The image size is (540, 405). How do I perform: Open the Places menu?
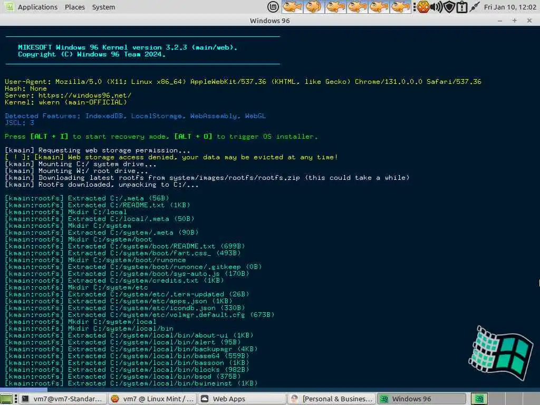pyautogui.click(x=74, y=7)
